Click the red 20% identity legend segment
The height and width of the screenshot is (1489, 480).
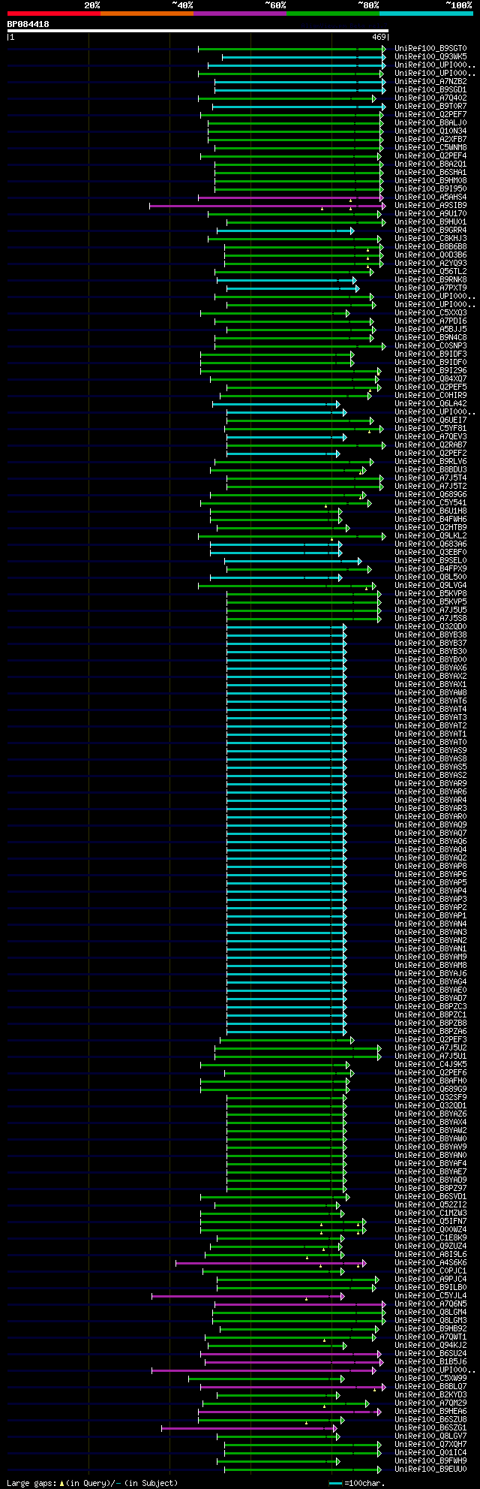tap(53, 13)
